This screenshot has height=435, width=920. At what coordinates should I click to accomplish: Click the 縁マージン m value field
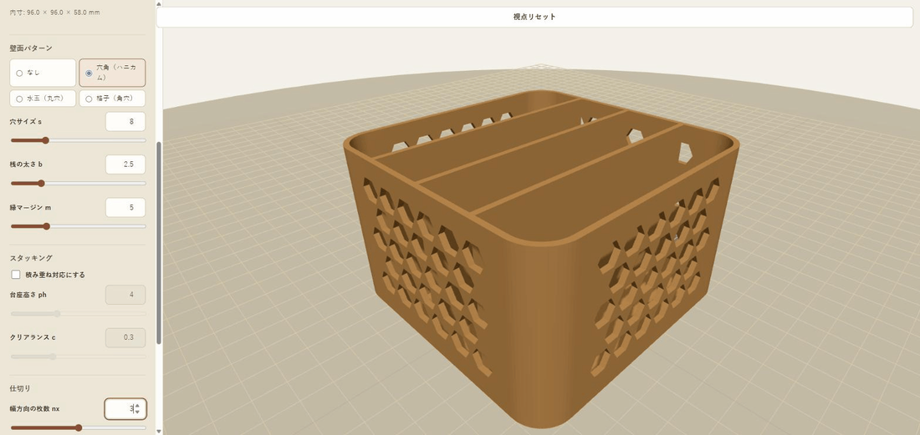pyautogui.click(x=125, y=207)
